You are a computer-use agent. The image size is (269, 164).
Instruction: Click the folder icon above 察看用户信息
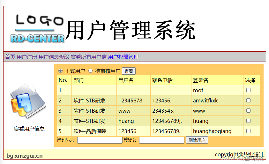28,101
